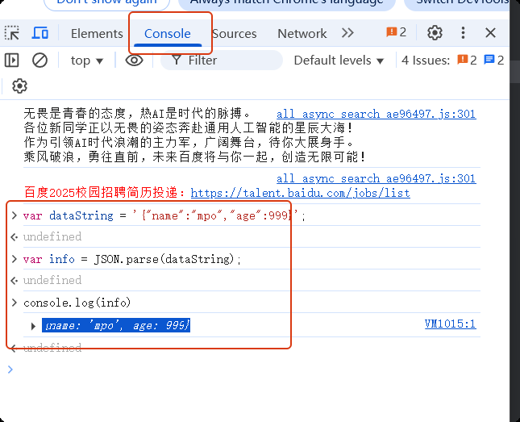520x422 pixels.
Task: Show more tabs with the double chevron
Action: click(x=347, y=33)
